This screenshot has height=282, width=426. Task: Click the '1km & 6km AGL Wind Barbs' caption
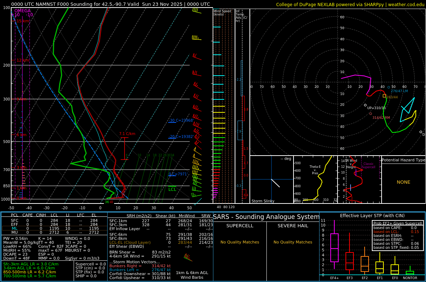tap(192, 275)
